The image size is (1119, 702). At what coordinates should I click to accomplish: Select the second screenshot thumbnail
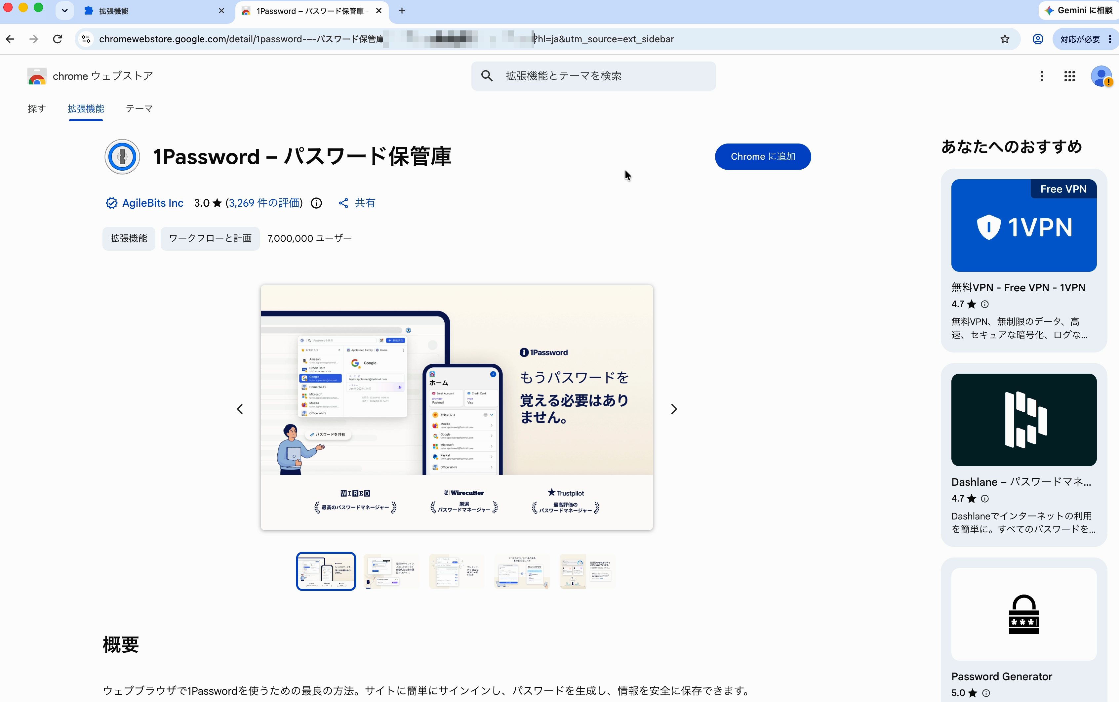tap(391, 571)
